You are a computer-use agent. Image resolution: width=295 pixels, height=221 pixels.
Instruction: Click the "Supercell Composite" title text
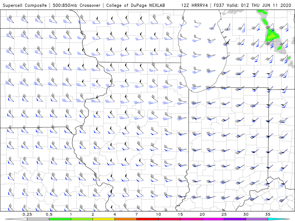(x=25, y=5)
